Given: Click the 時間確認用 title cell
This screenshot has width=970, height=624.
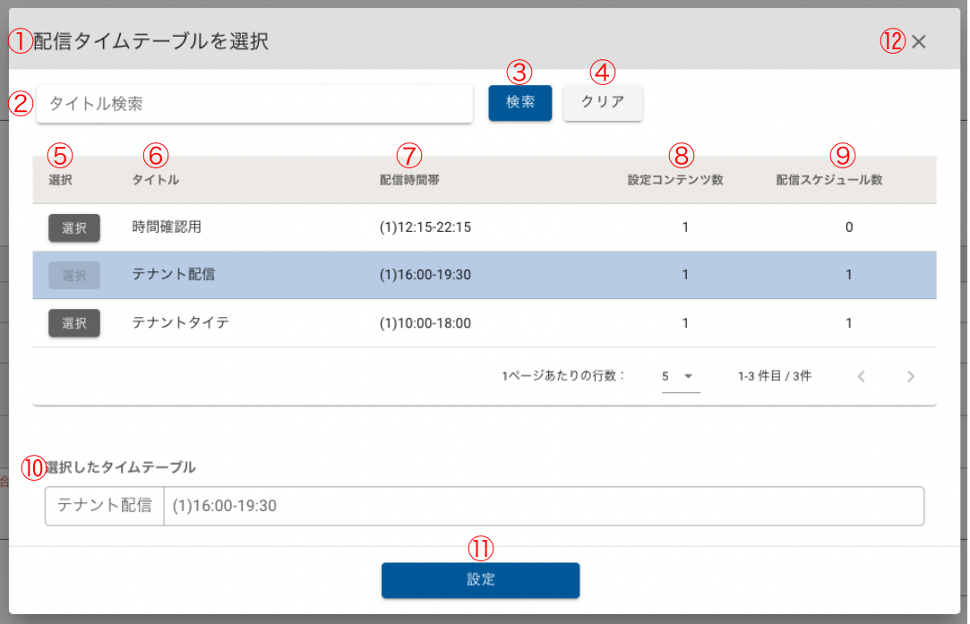Looking at the screenshot, I should point(167,227).
